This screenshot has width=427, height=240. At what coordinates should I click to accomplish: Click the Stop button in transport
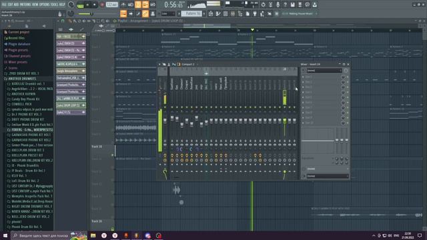tap(95, 5)
